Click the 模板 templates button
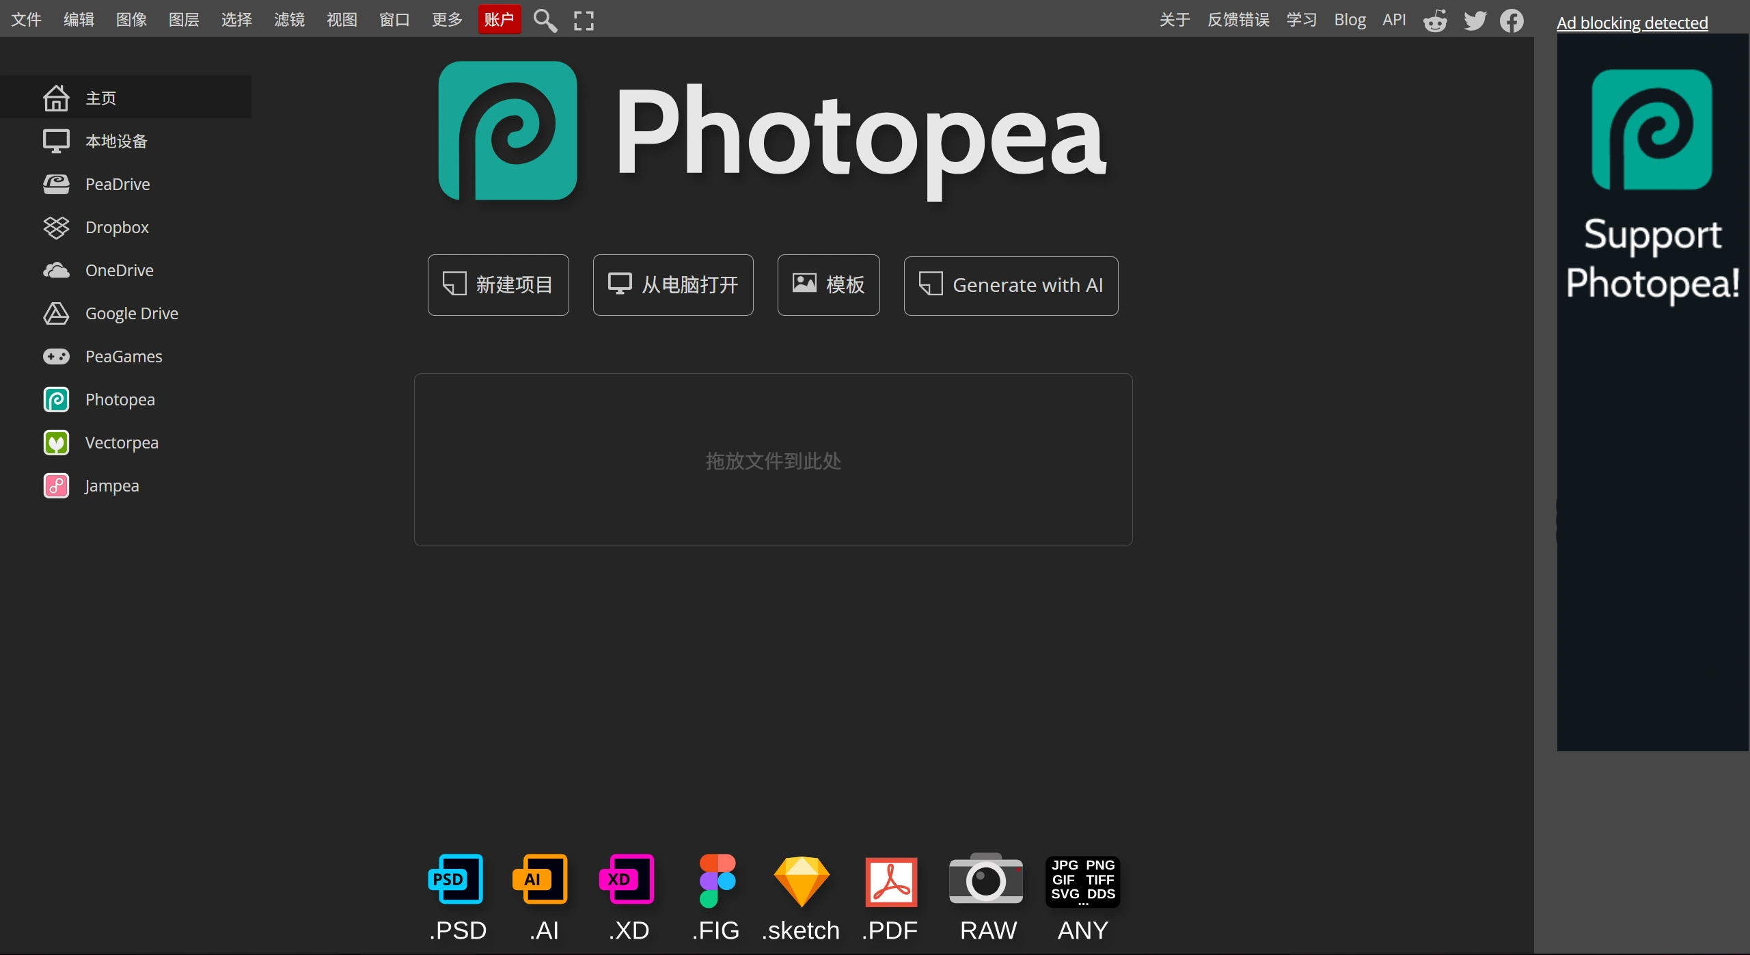 (828, 285)
